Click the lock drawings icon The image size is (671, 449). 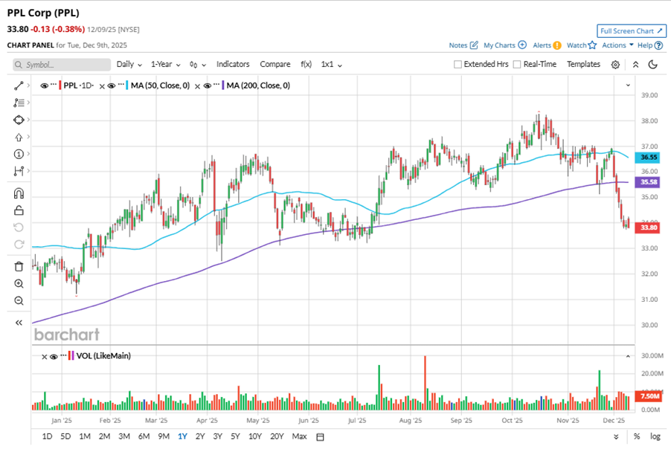(19, 210)
